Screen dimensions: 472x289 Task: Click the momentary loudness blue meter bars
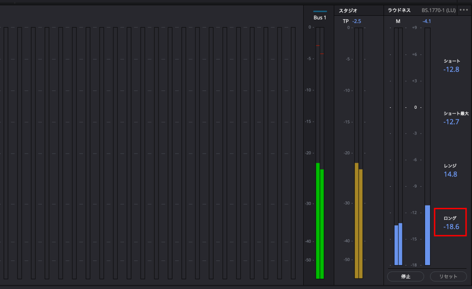tap(398, 244)
